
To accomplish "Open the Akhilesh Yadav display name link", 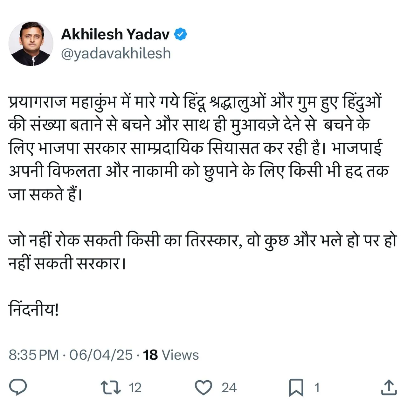I will point(115,34).
